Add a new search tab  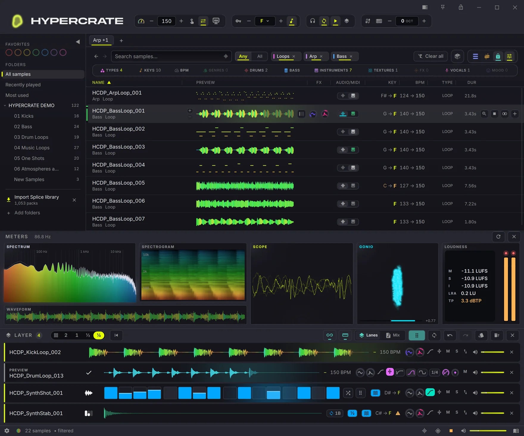[121, 41]
